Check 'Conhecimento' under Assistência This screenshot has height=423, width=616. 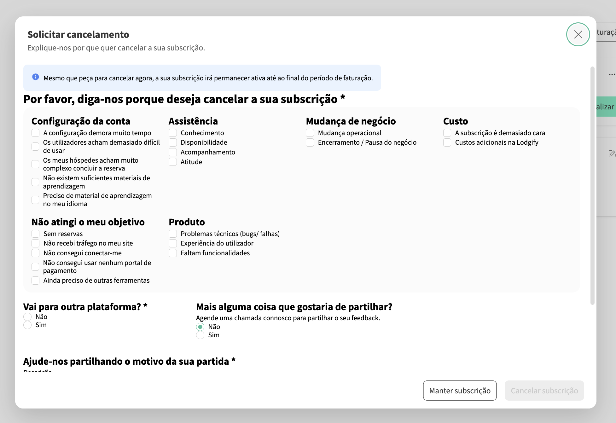click(173, 133)
